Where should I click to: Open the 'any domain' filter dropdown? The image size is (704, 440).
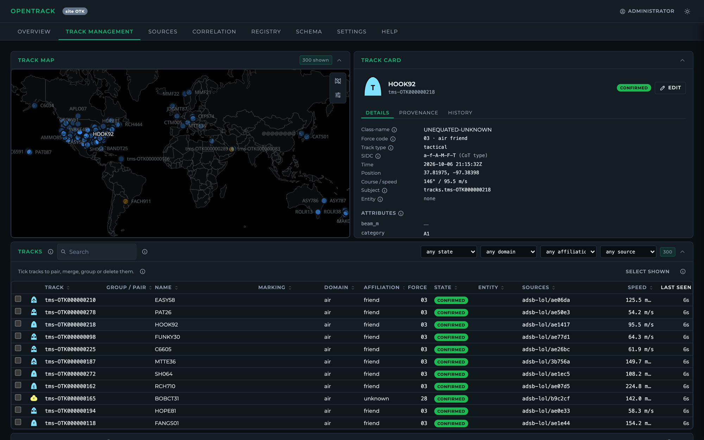coord(509,252)
